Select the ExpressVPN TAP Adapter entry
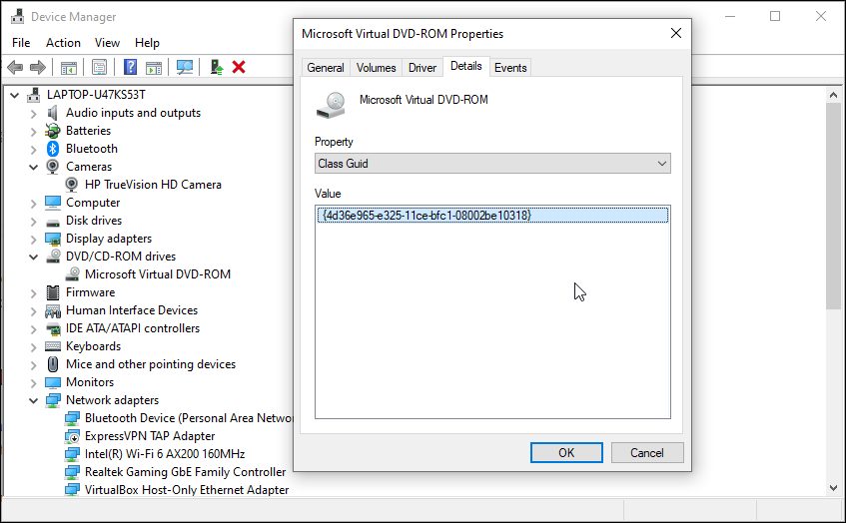846x523 pixels. coord(150,436)
